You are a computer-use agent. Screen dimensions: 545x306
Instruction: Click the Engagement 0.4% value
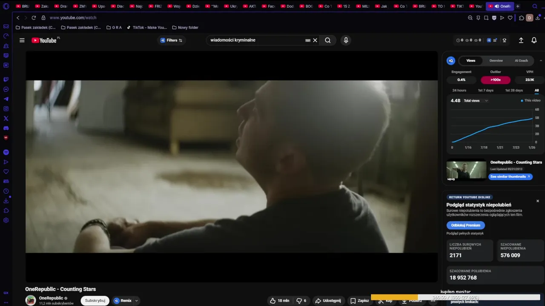462,80
